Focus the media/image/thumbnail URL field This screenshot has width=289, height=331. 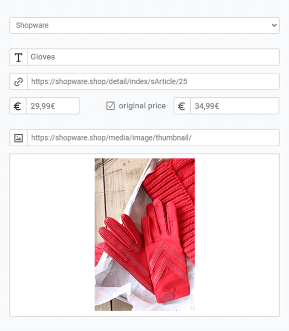(x=153, y=137)
